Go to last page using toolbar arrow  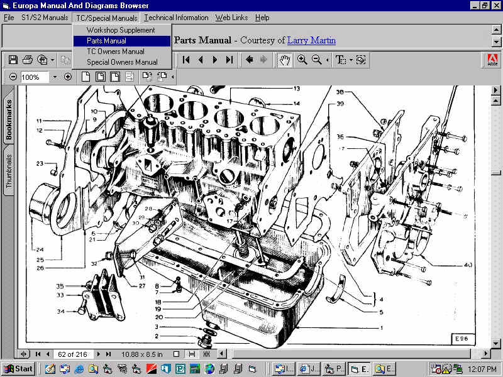[229, 60]
